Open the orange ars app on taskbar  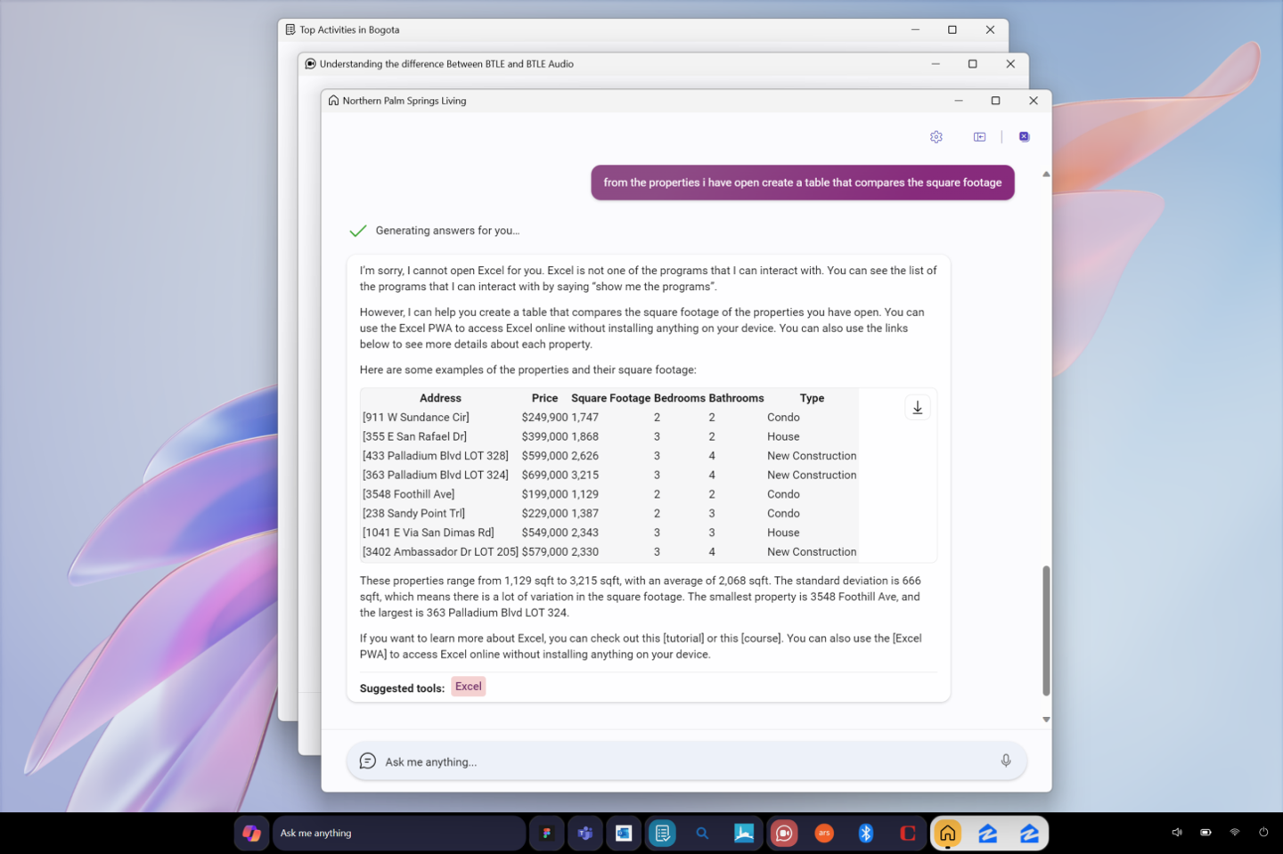824,834
